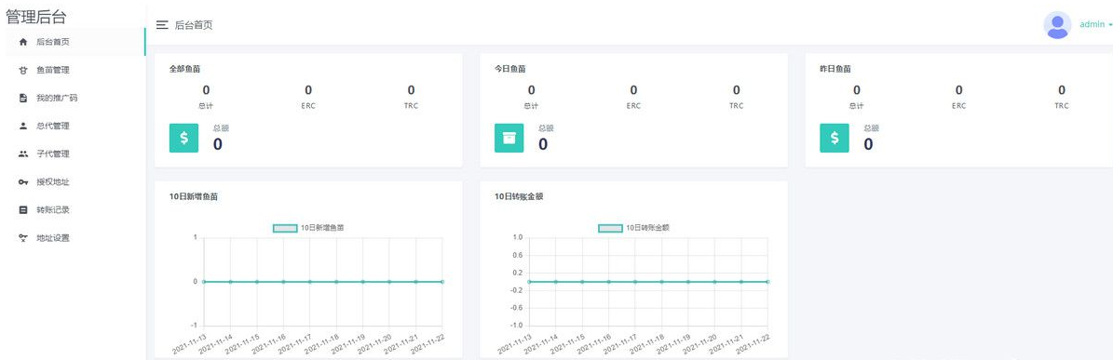Image resolution: width=1113 pixels, height=360 pixels.
Task: Click the home icon beside 后台首页
Action: pos(22,42)
